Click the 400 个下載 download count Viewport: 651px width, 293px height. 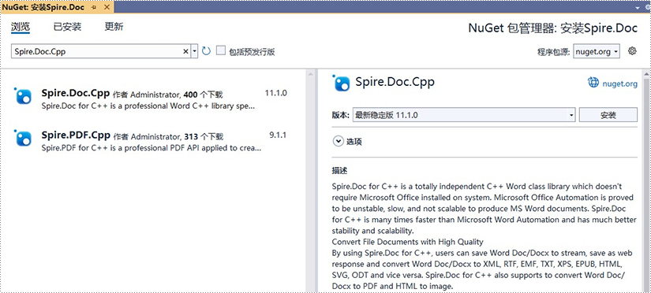pos(203,95)
